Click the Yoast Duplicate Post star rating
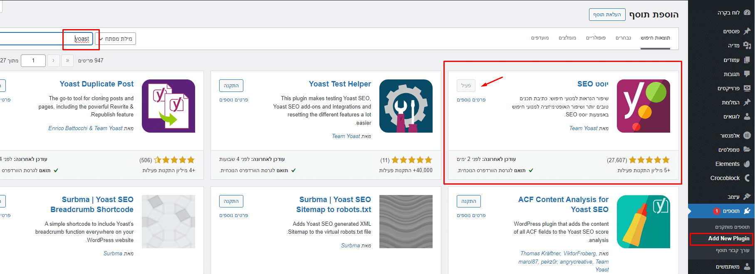This screenshot has width=755, height=274. 174,160
